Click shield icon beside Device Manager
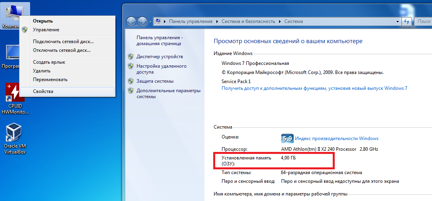Image resolution: width=432 pixels, height=201 pixels. (x=131, y=57)
